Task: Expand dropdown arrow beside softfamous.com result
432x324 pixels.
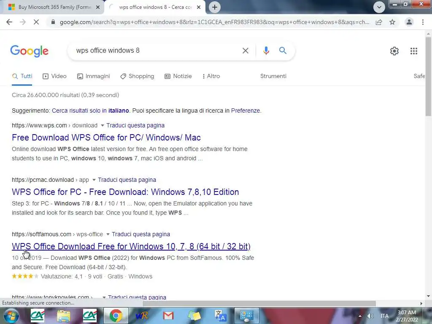Action: 108,235
